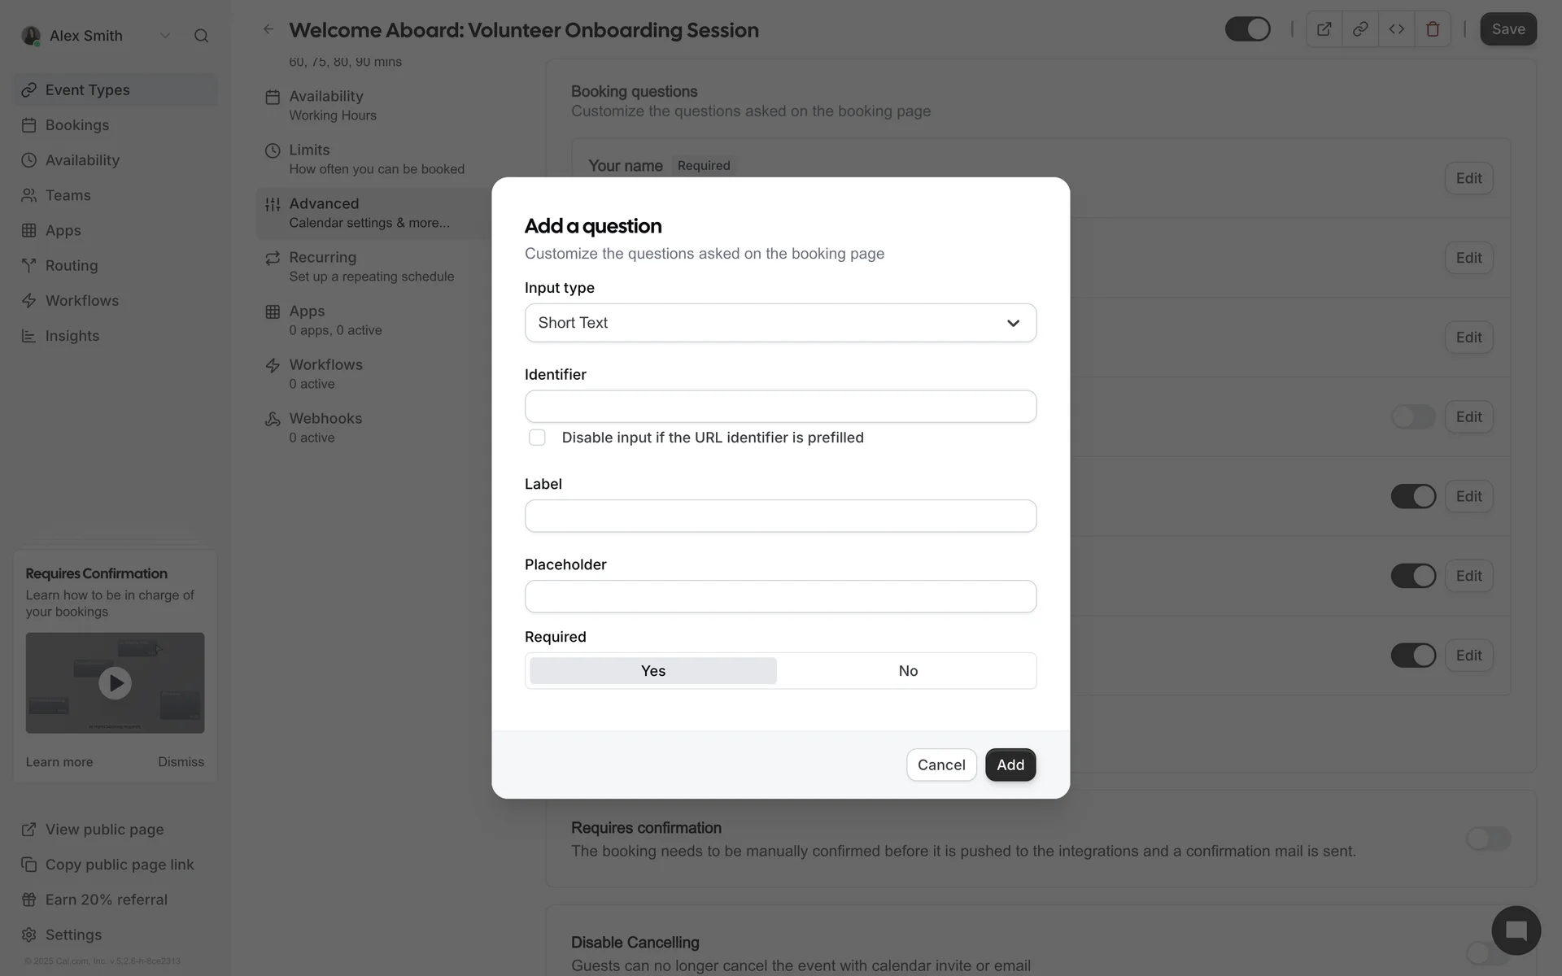The image size is (1562, 976).
Task: Play the Requires Confirmation video
Action: 115,683
